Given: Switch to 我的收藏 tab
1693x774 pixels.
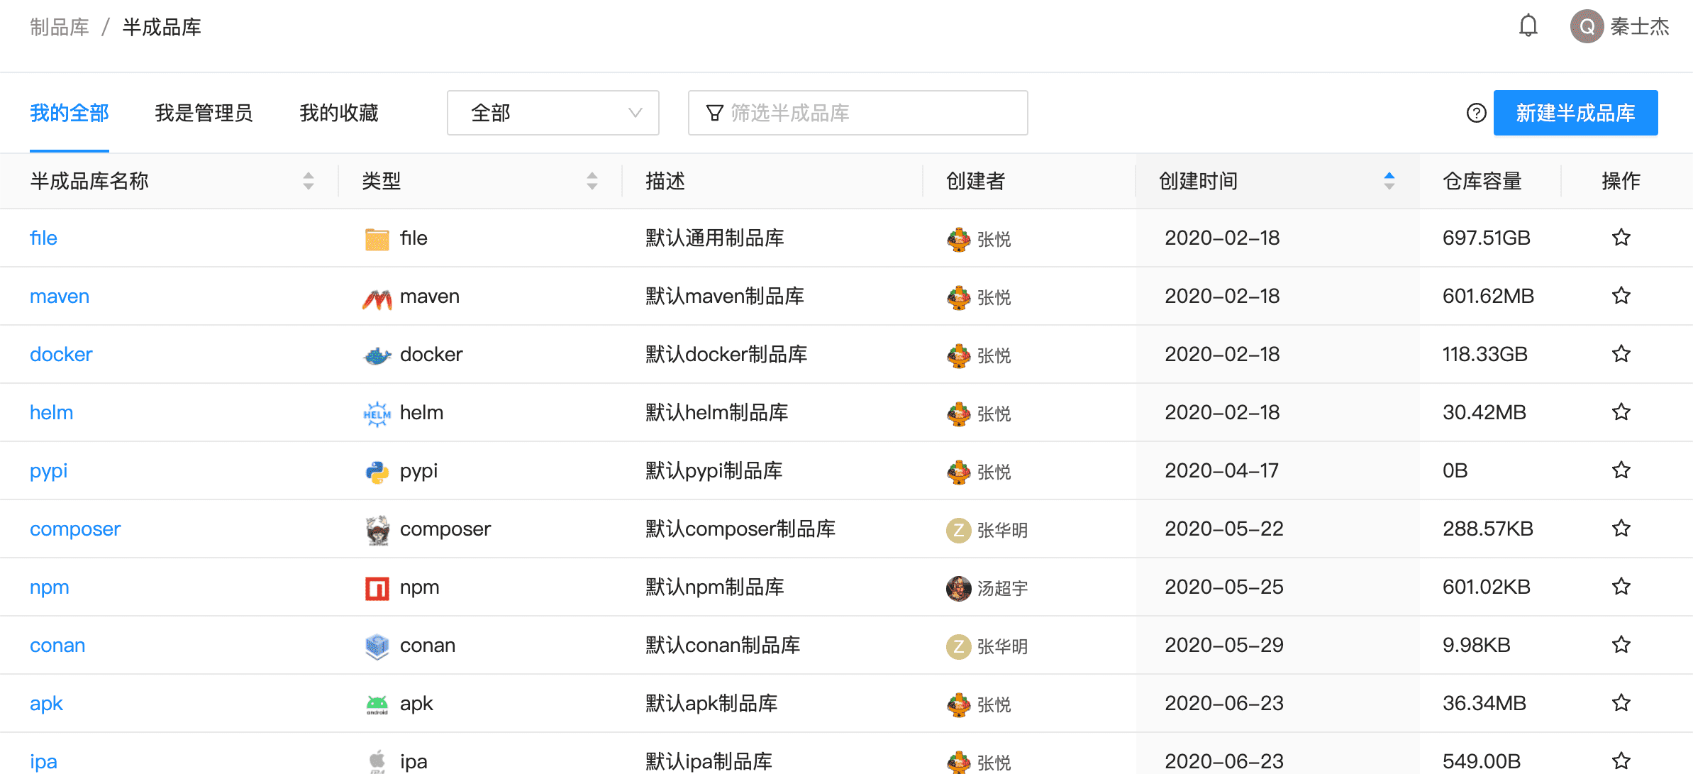Looking at the screenshot, I should [339, 113].
